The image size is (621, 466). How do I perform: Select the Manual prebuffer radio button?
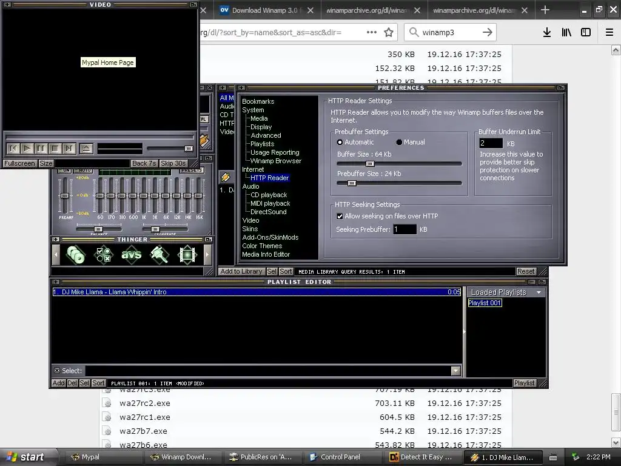click(399, 142)
